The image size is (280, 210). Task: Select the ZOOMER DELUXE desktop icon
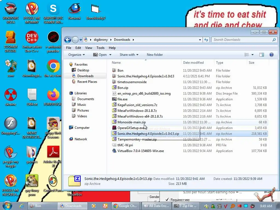[11, 42]
